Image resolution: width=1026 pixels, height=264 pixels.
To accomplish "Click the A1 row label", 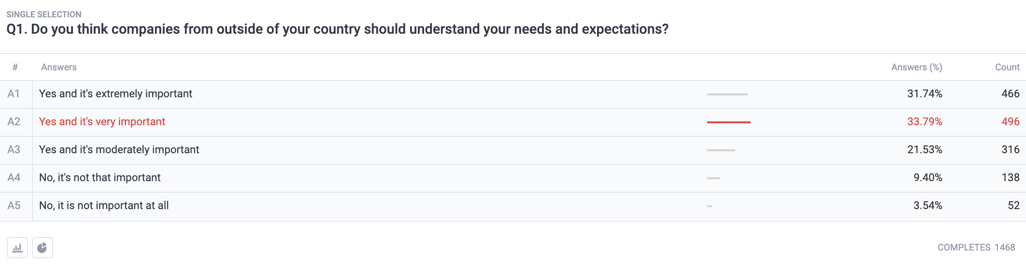I will (14, 94).
